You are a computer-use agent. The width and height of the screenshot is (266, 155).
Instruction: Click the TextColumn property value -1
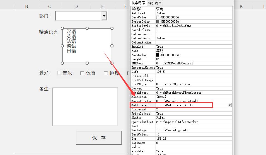tap(158, 134)
